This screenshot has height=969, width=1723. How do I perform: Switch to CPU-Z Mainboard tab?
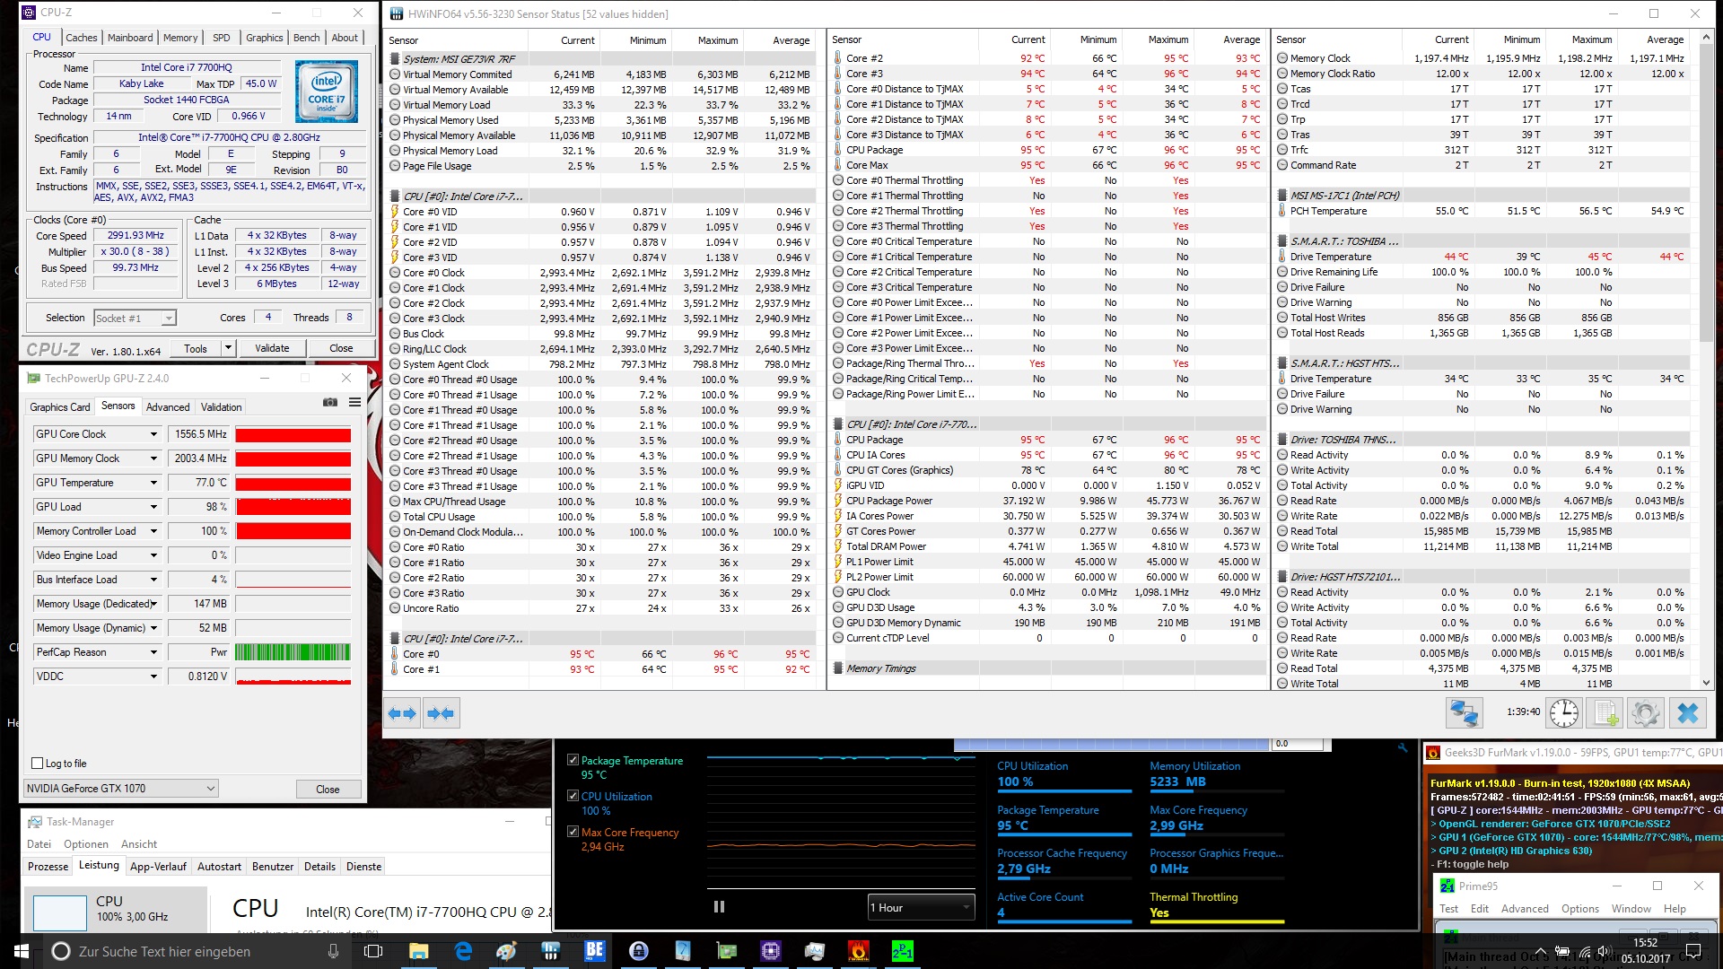[130, 38]
